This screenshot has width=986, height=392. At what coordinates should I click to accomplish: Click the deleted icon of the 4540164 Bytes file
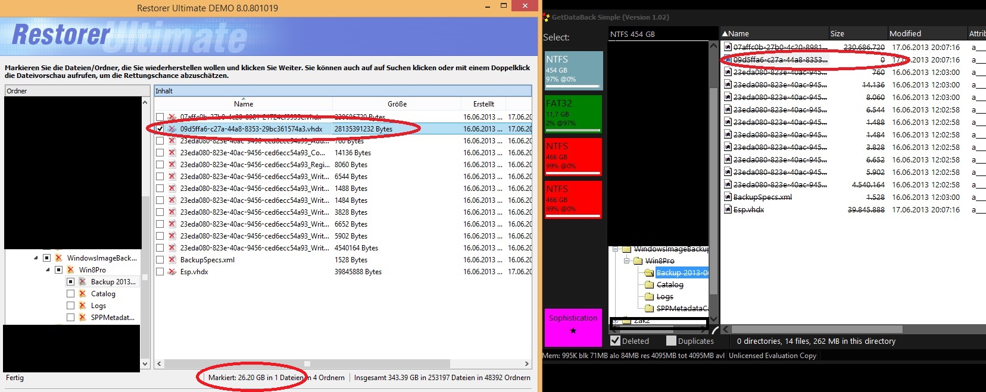(x=172, y=248)
